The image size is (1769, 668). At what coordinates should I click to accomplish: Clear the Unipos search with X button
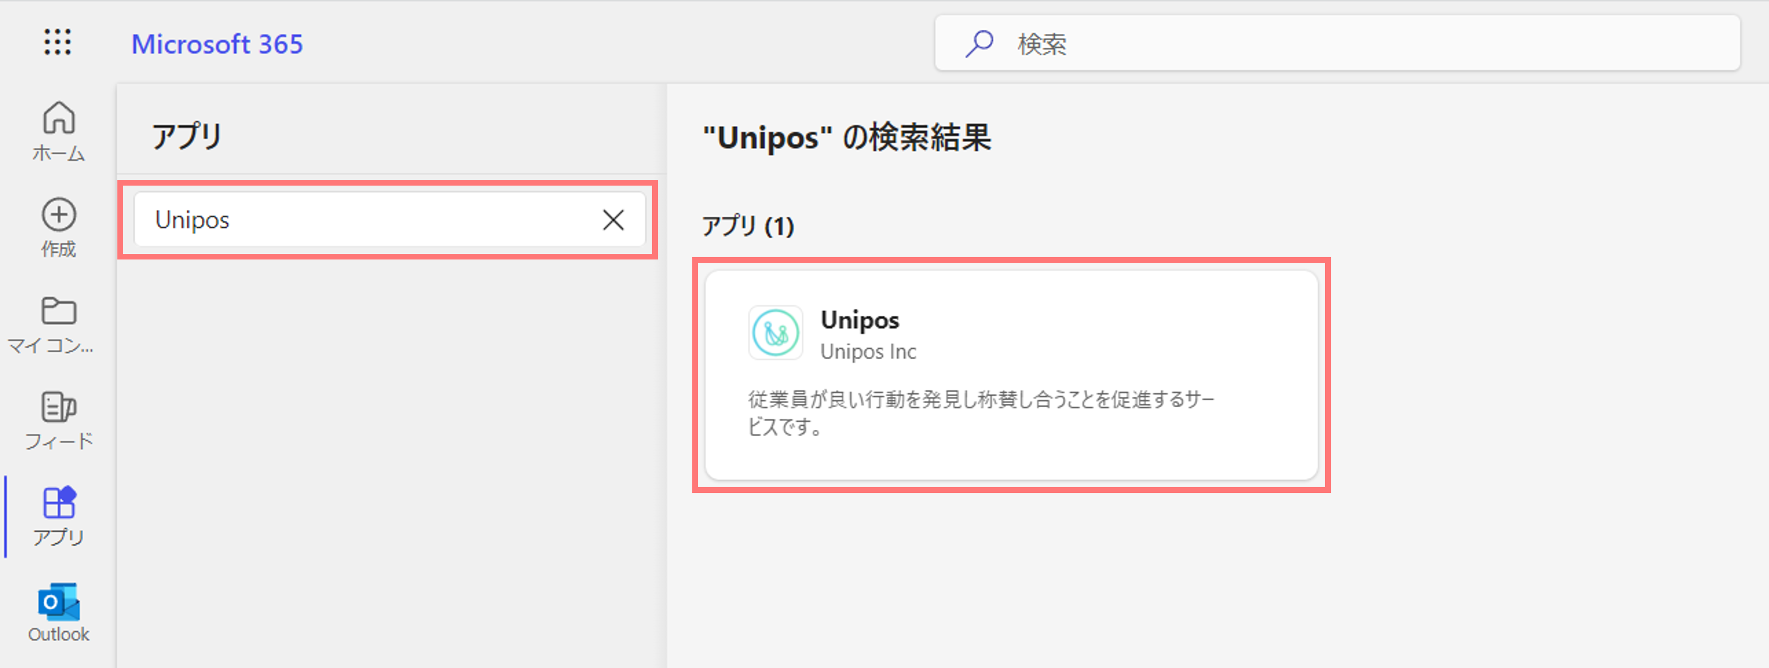pos(613,219)
